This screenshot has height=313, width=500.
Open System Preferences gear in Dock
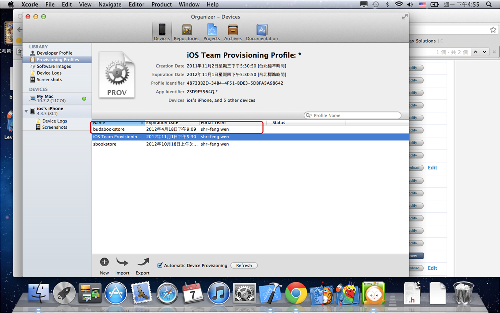click(x=245, y=293)
